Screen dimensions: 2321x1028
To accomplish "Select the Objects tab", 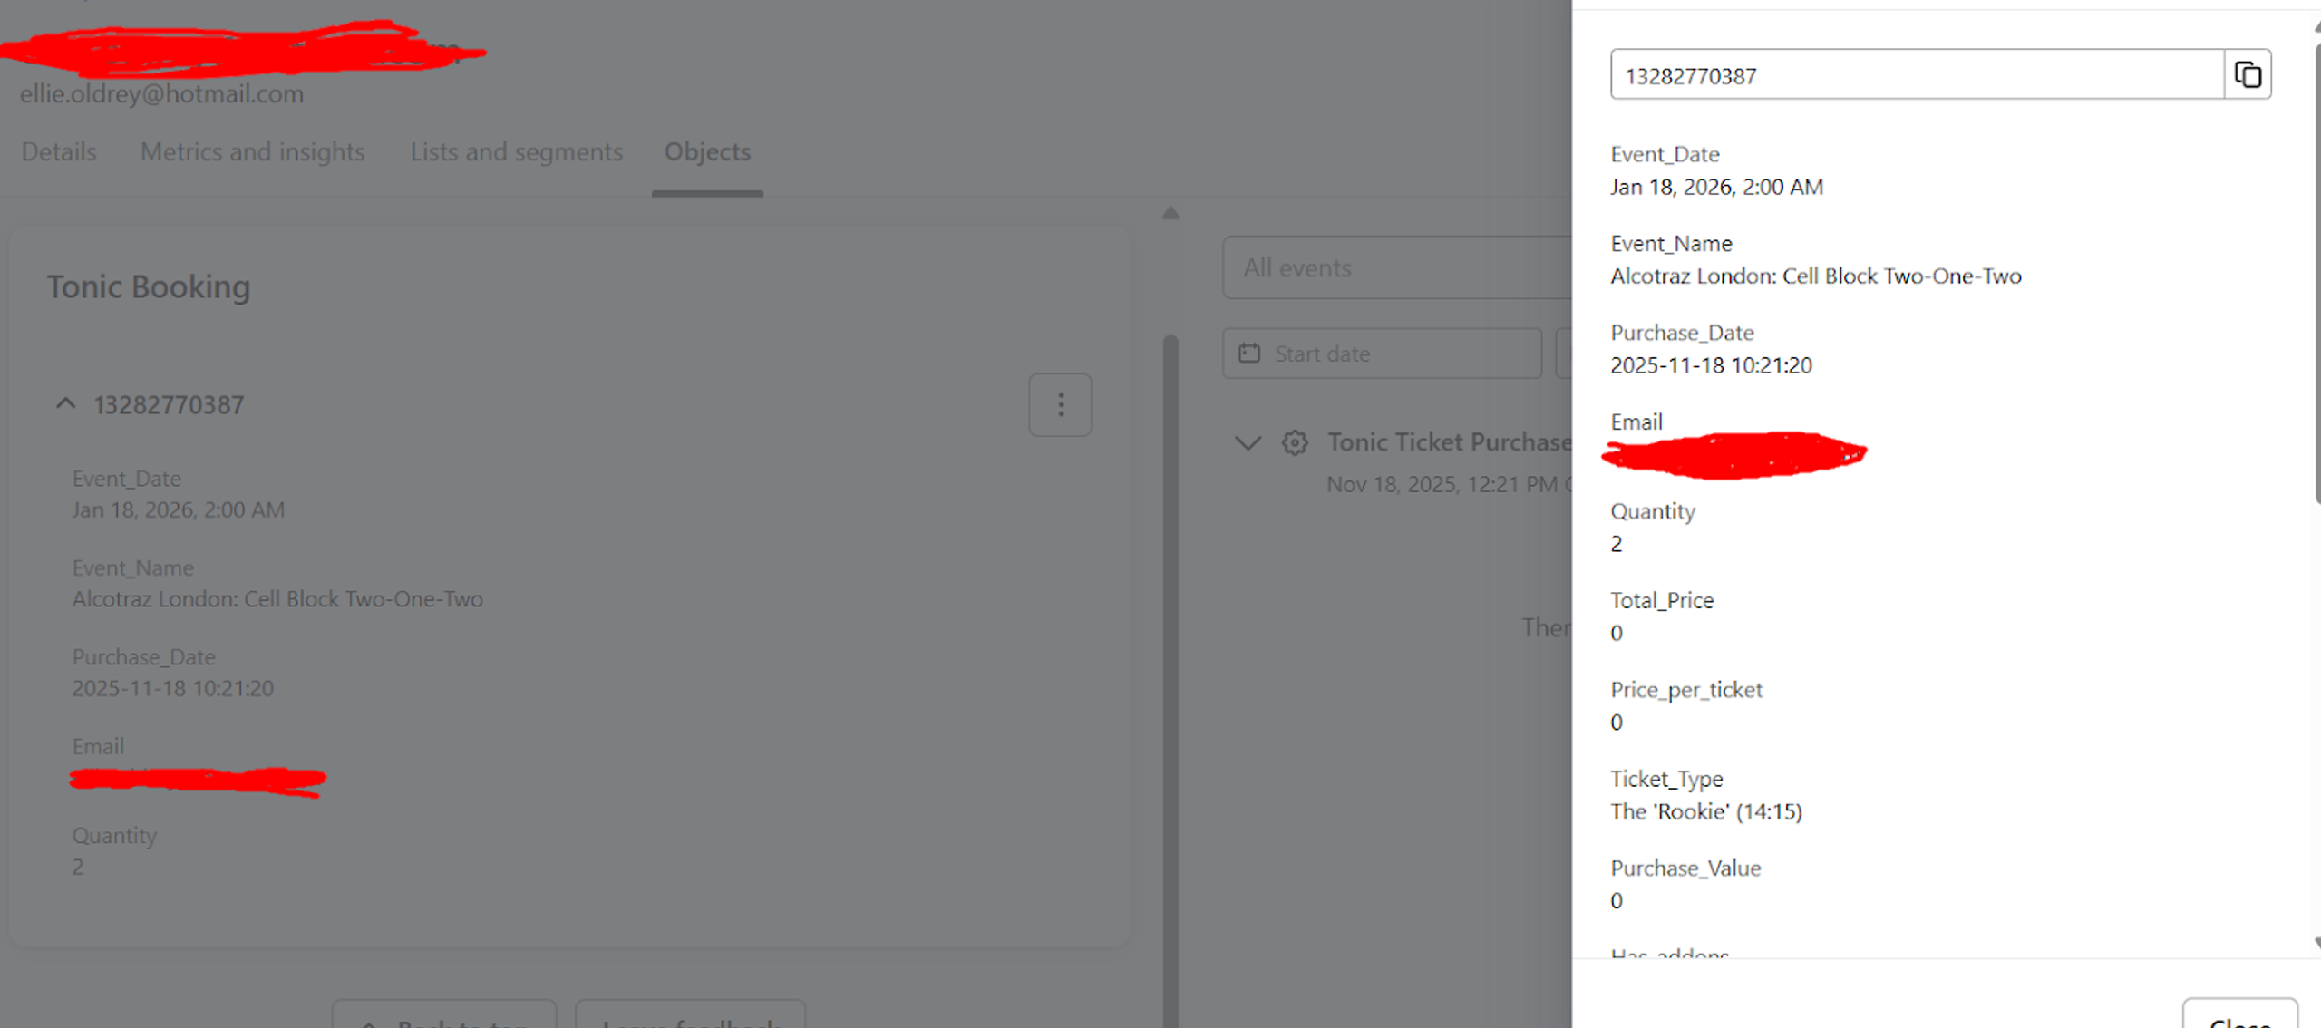I will coord(707,151).
